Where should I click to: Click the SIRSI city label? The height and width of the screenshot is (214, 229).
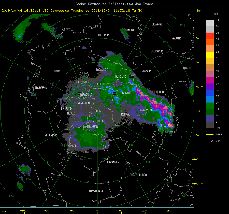coord(58,154)
